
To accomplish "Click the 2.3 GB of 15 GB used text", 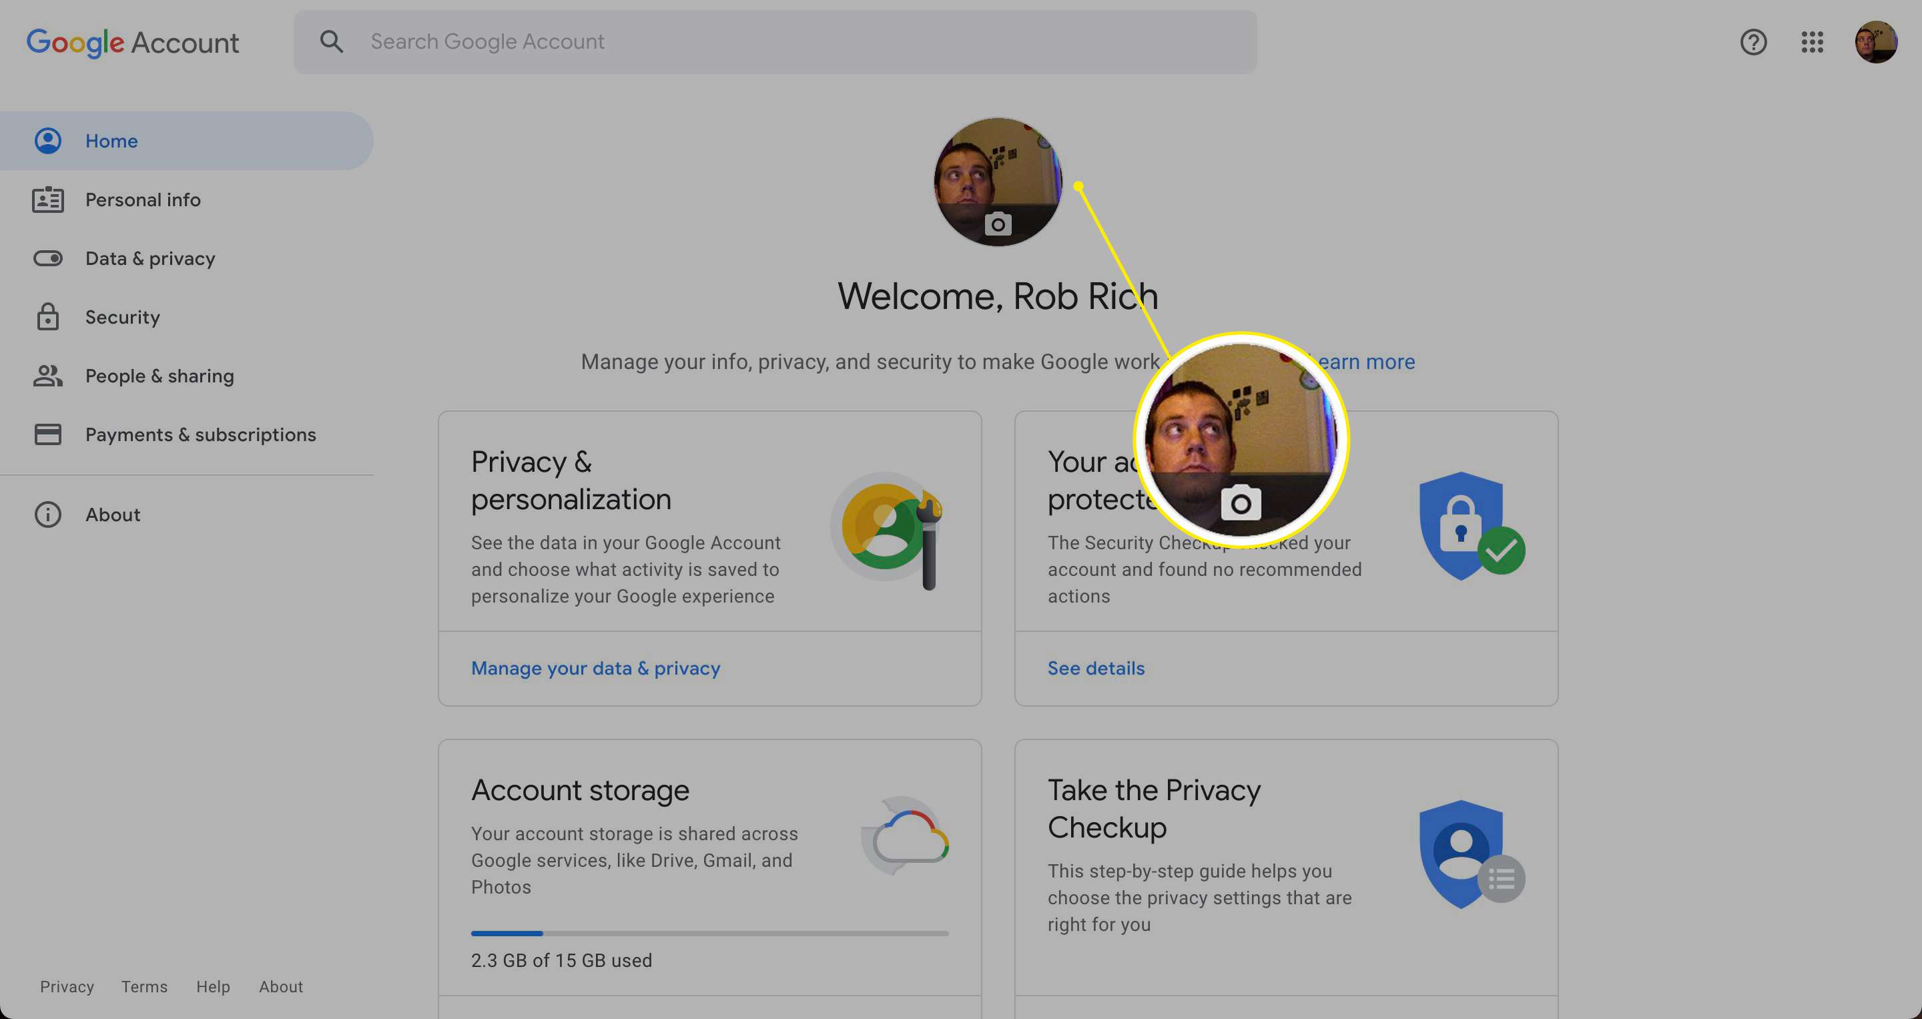I will [561, 961].
